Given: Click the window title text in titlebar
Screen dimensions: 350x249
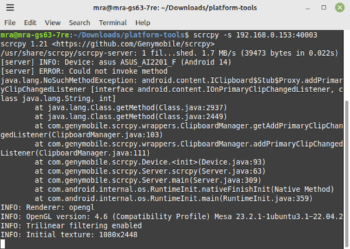Looking at the screenshot, I should 175,8.
